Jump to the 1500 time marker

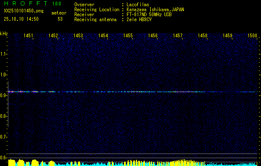(252, 36)
